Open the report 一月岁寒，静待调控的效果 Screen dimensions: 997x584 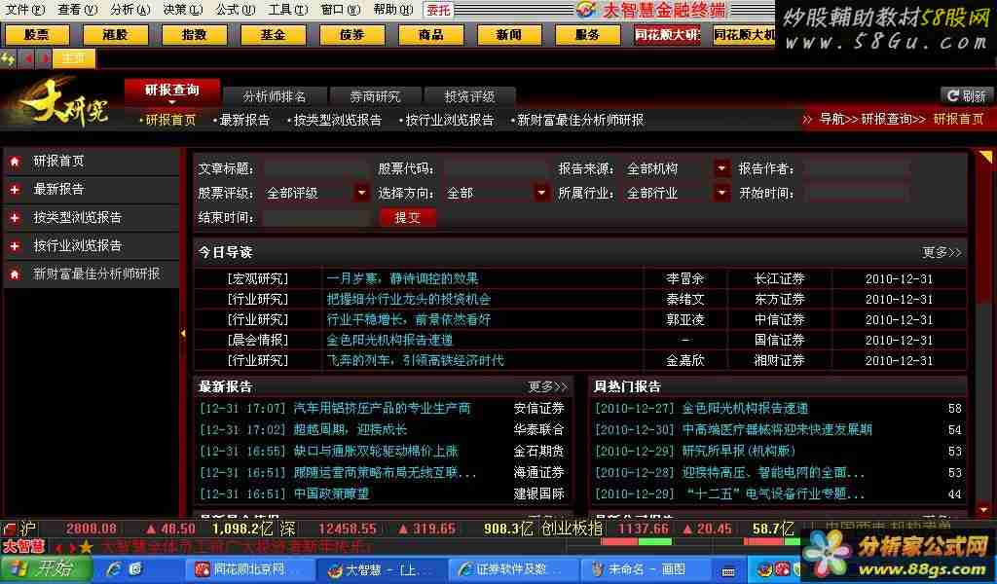coord(402,278)
